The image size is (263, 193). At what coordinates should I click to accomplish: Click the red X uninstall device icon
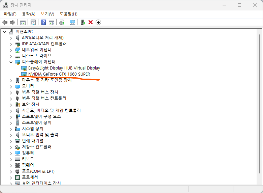pyautogui.click(x=91, y=22)
